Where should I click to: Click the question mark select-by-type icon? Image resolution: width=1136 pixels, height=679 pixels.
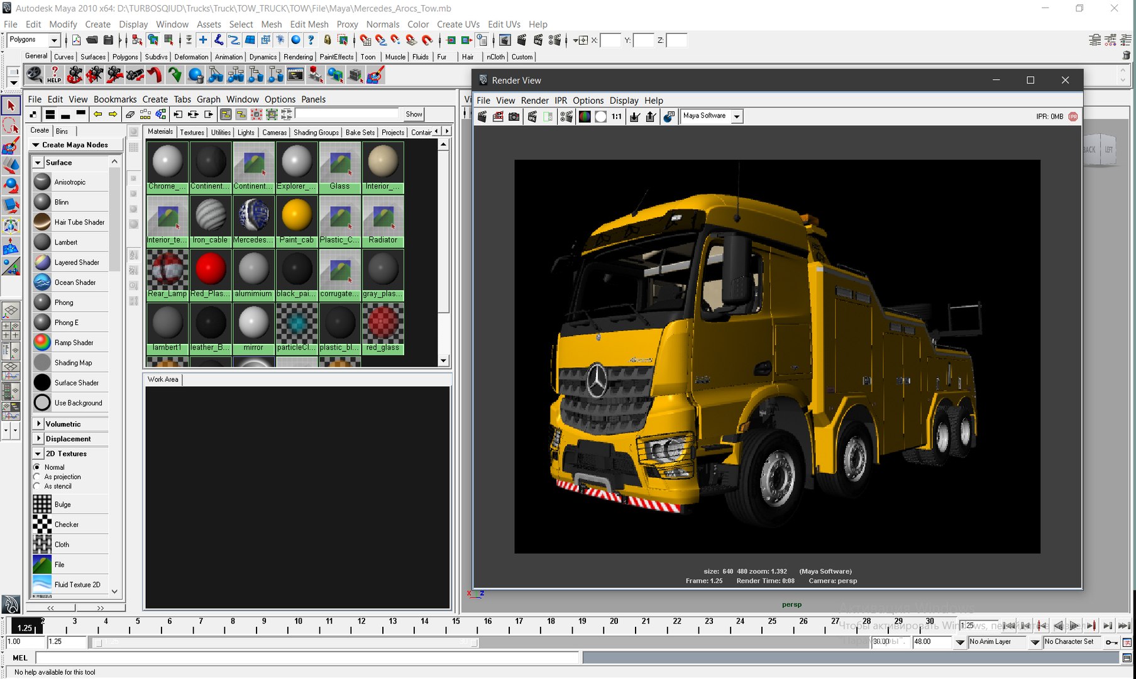tap(311, 40)
